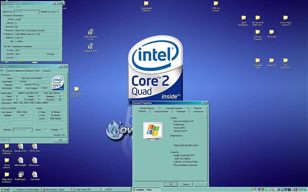Open the System Restore tab

[147, 108]
